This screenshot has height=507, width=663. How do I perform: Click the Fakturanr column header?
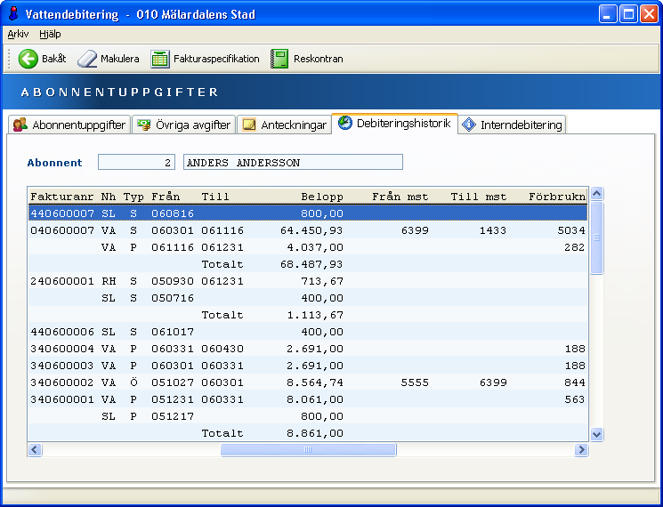(62, 197)
